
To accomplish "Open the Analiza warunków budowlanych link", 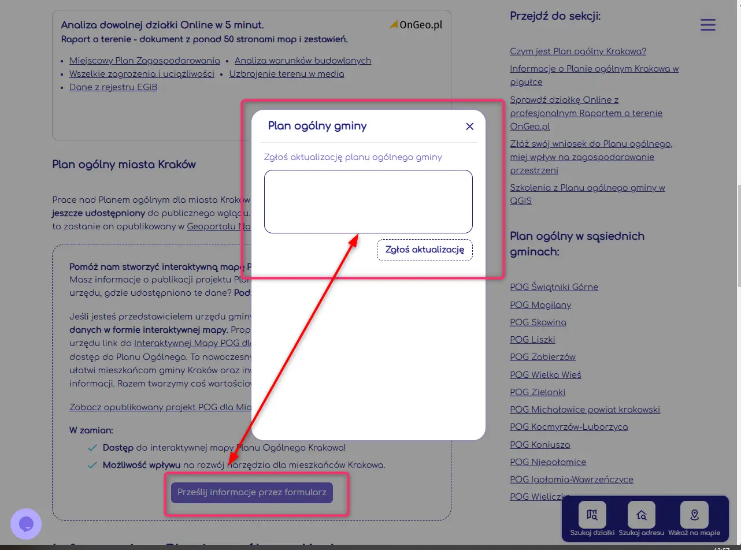I will (x=303, y=61).
